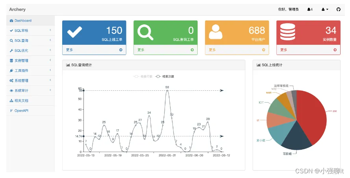This screenshot has height=178, width=350.
Task: Expand the SQL优化 submenu chevron
Action: [50, 50]
